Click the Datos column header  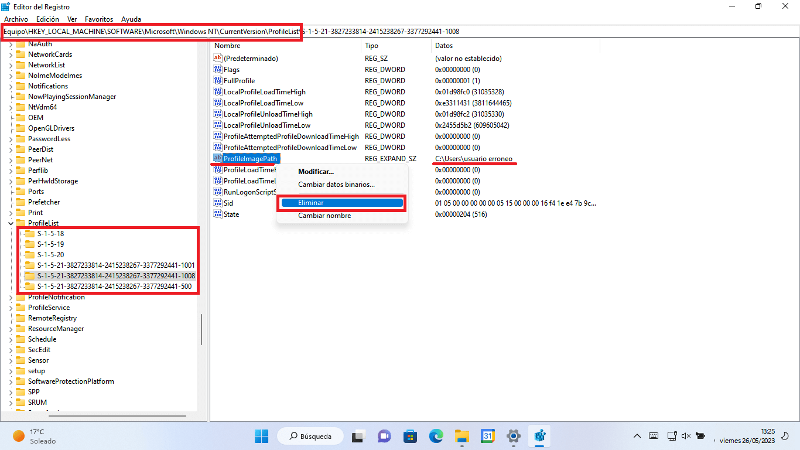[515, 46]
